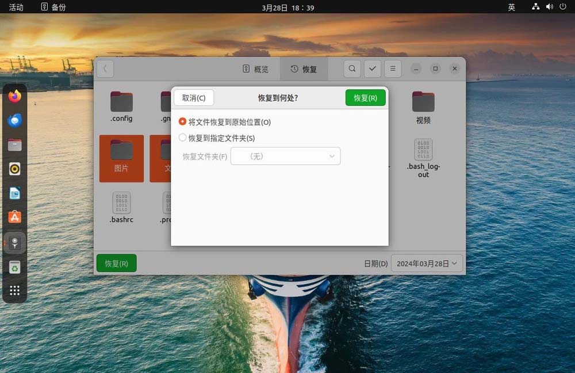The width and height of the screenshot is (575, 373).
Task: Open the hamburger menu in header bar
Action: coord(393,68)
